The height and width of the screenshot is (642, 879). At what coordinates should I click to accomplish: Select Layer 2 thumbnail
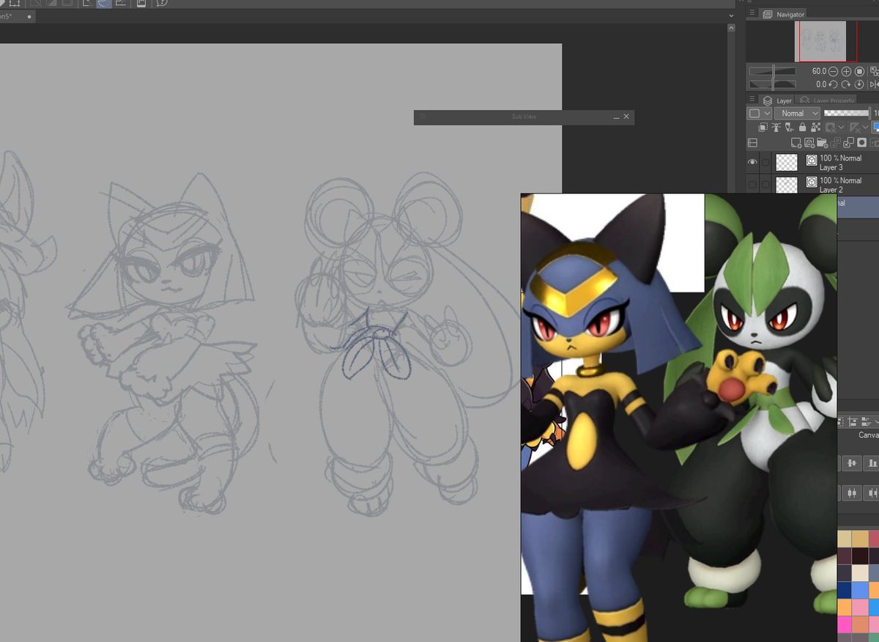point(787,185)
